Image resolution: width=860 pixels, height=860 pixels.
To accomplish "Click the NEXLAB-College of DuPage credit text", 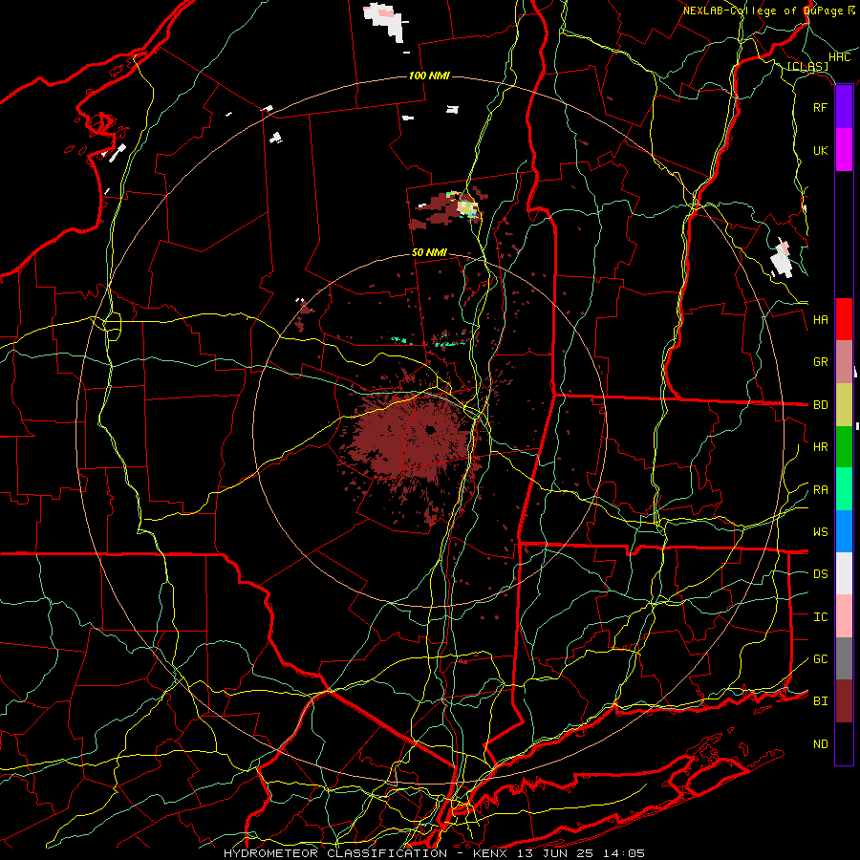I will (763, 11).
